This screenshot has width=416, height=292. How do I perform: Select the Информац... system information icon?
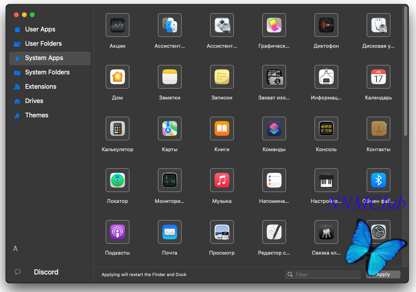(326, 77)
